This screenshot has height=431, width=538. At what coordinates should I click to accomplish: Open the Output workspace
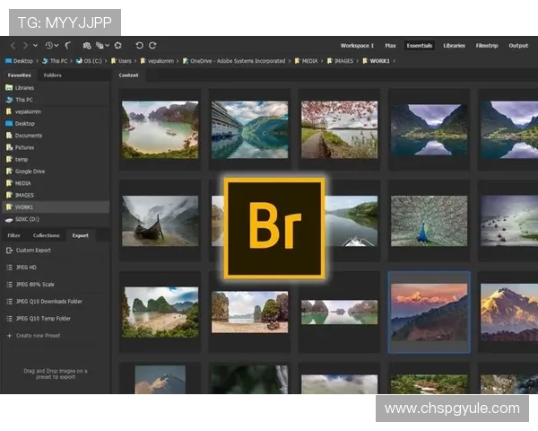pyautogui.click(x=518, y=46)
